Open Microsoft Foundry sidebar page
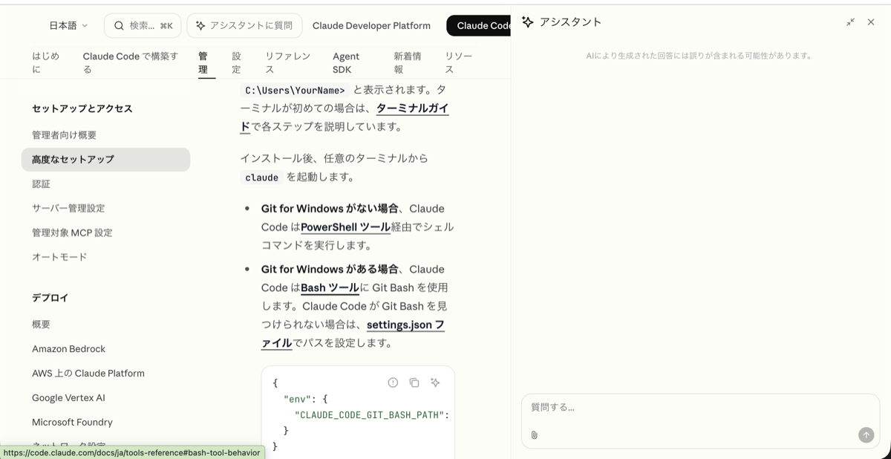891x459 pixels. 72,423
